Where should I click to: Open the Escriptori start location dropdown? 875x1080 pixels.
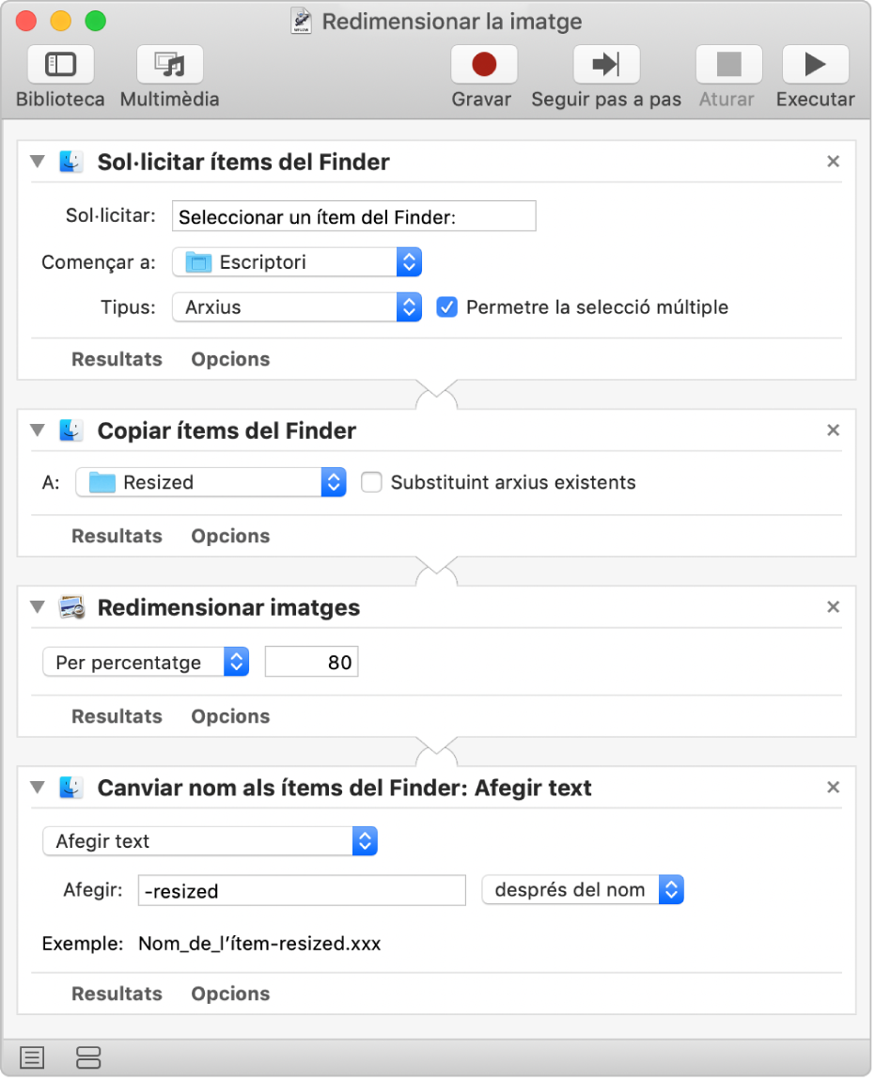297,262
